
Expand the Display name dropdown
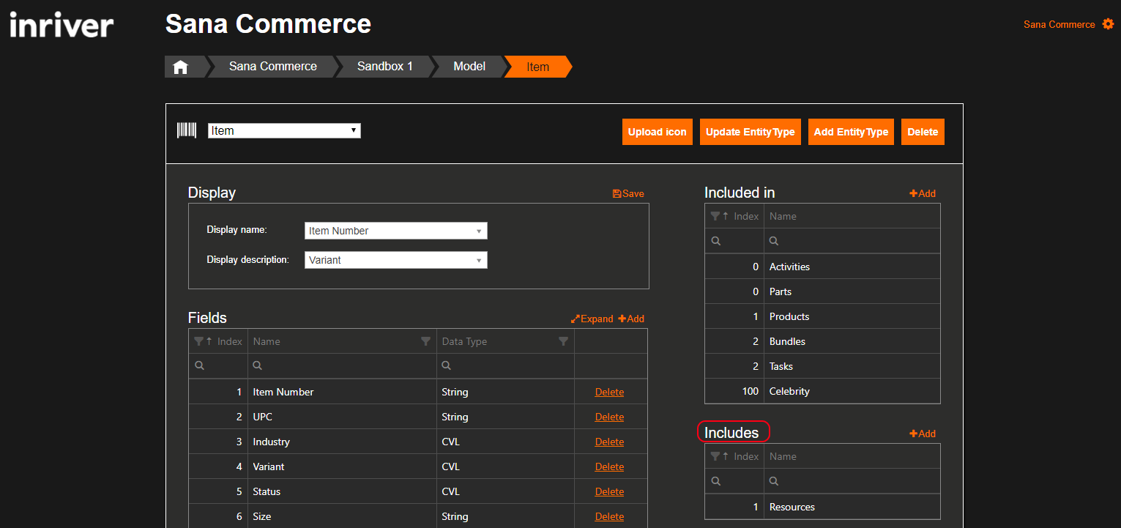396,231
